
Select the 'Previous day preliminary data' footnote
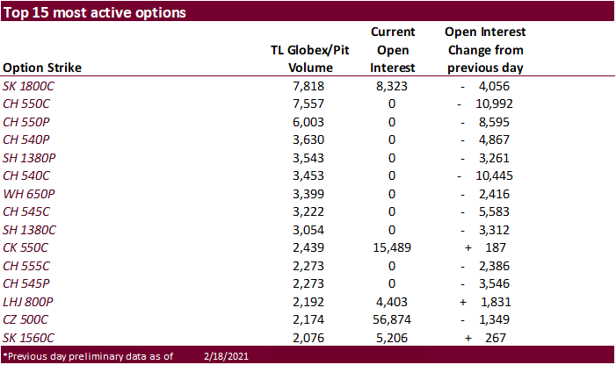(88, 355)
